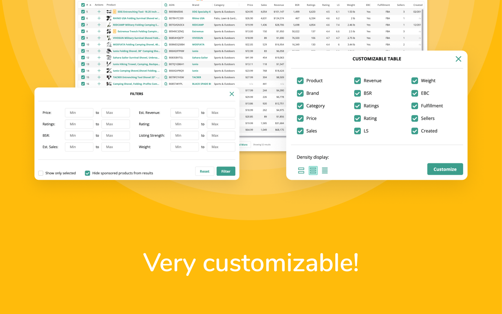Click the copy icon next to ASIN B079FCYHSW
This screenshot has height=314, width=502.
coord(166,77)
